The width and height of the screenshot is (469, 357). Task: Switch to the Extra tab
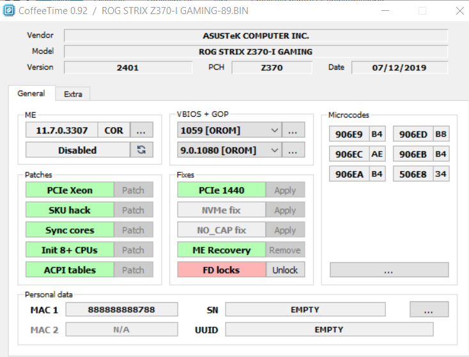pyautogui.click(x=73, y=94)
